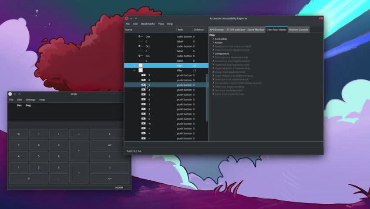Viewport: 370px width, 209px height.
Task: Click the 5 key on KCalc keypad
Action: tap(39, 156)
